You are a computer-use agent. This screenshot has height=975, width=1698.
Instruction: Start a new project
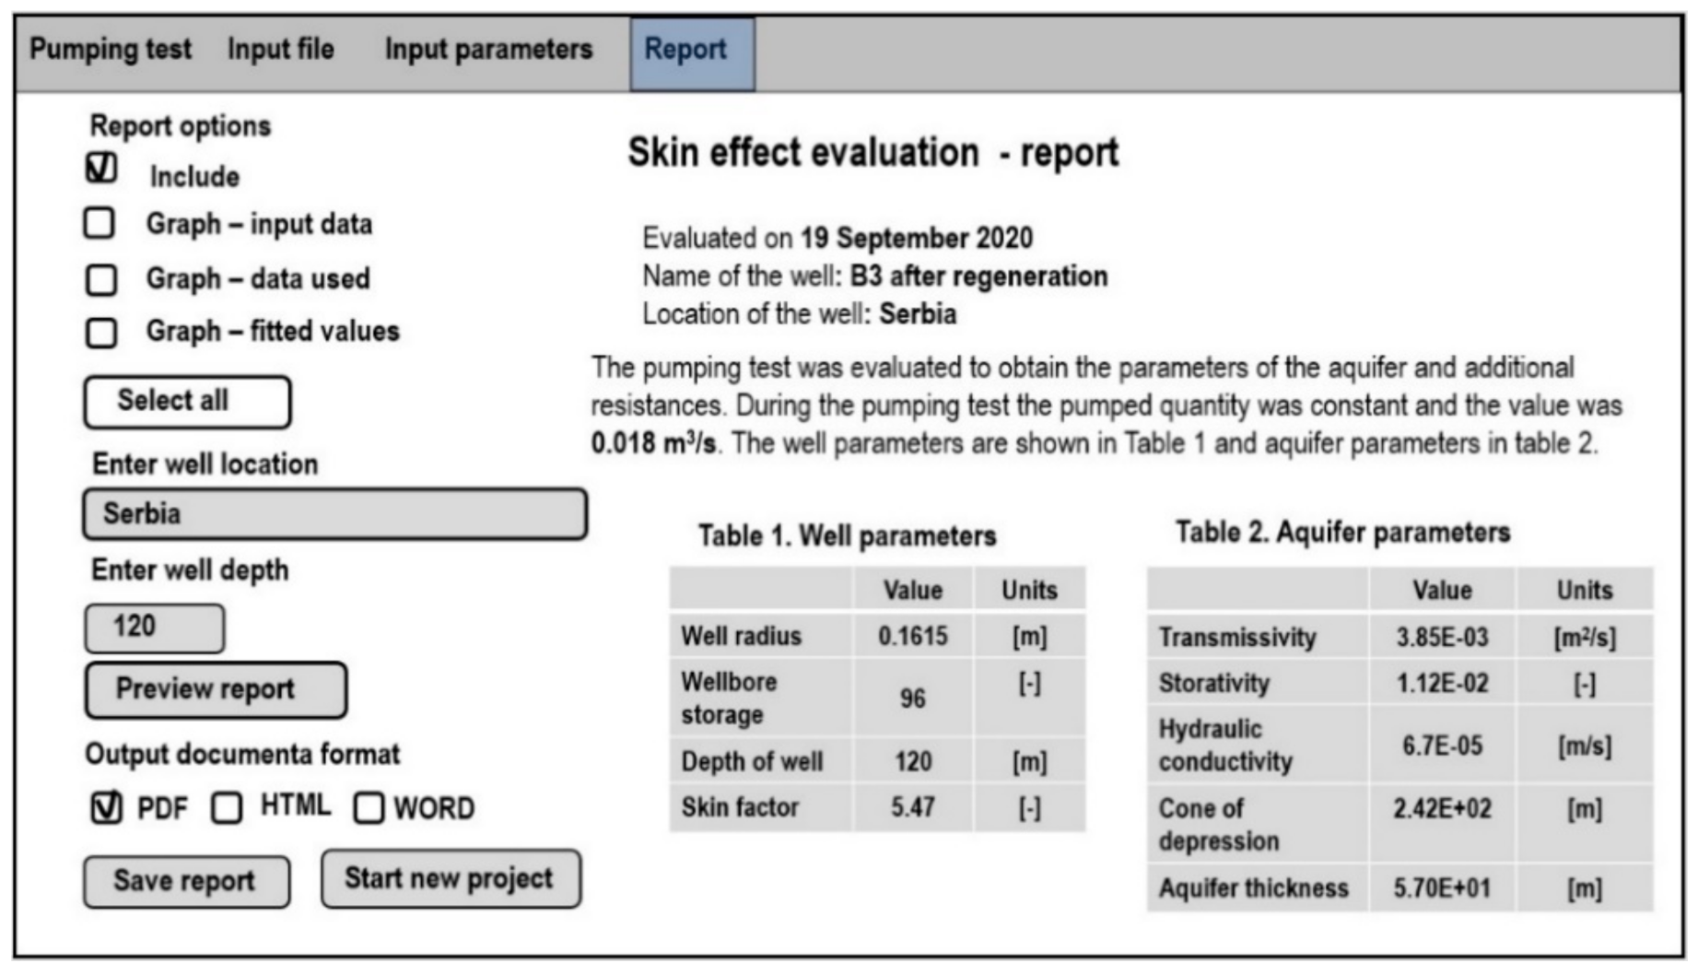pyautogui.click(x=451, y=879)
